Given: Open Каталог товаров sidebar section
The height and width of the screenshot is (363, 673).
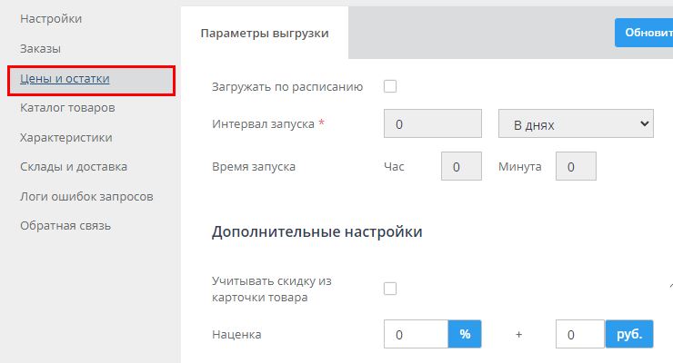Looking at the screenshot, I should pos(67,108).
